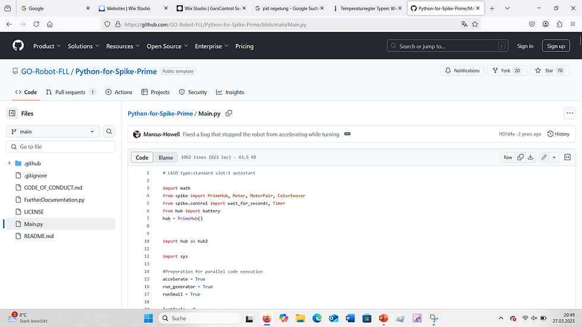Open the main branch selector
Screen dimensions: 582x327
click(53, 131)
